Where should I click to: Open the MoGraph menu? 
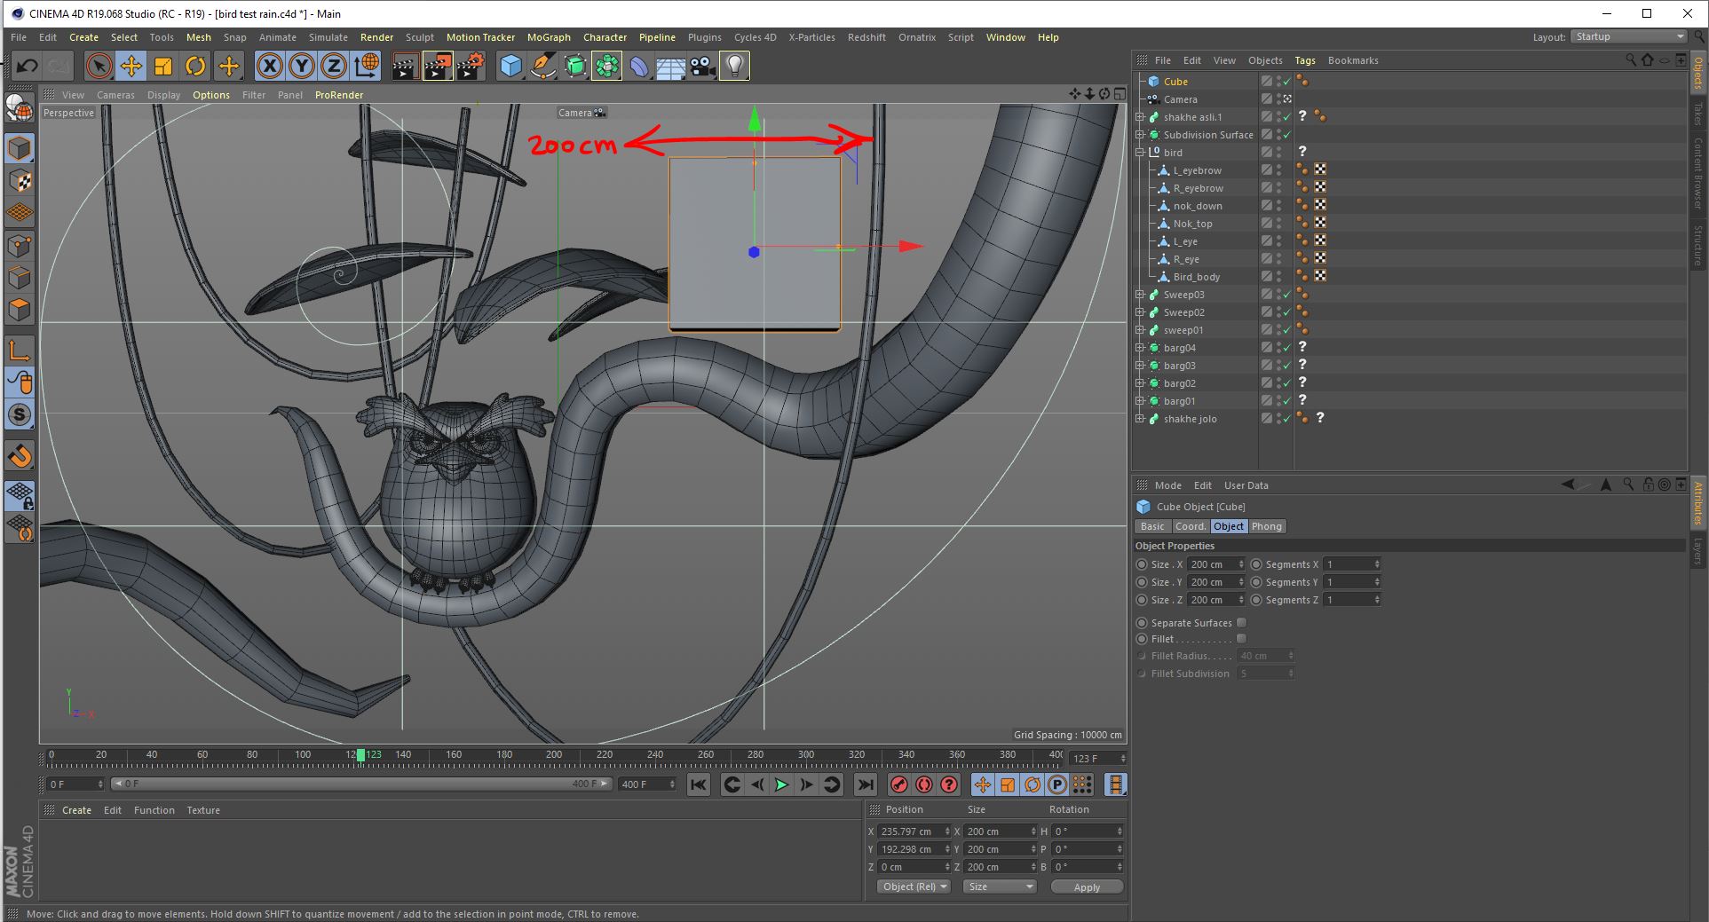point(549,37)
